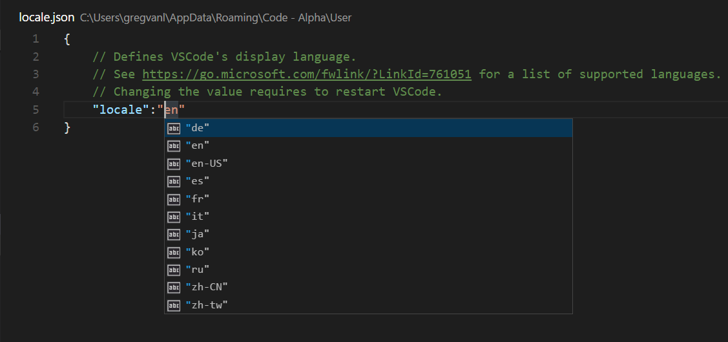Choose the "fr" locale suggestion
The width and height of the screenshot is (728, 342).
tap(369, 199)
